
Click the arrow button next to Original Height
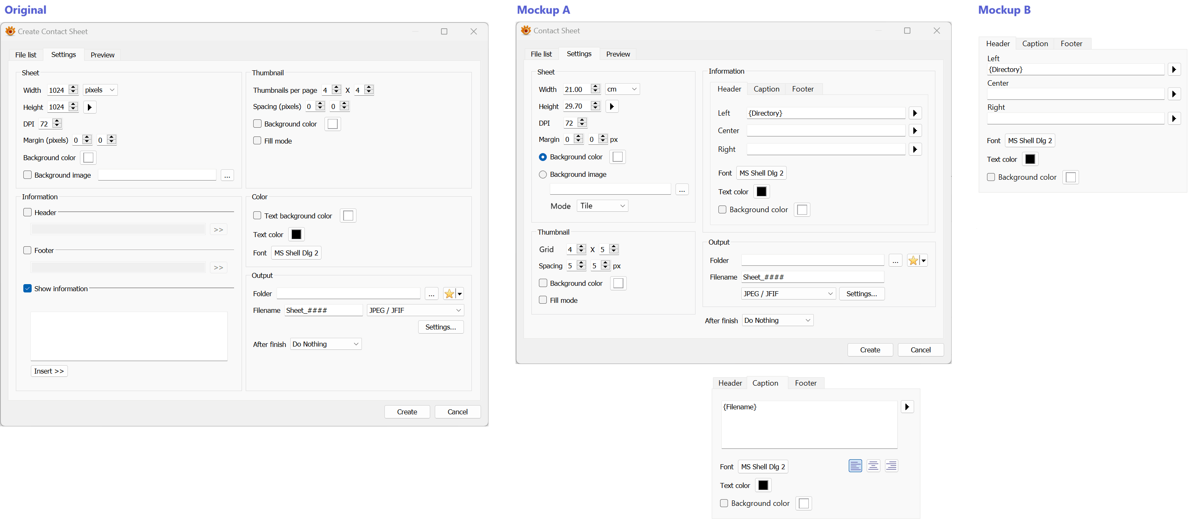pos(90,107)
